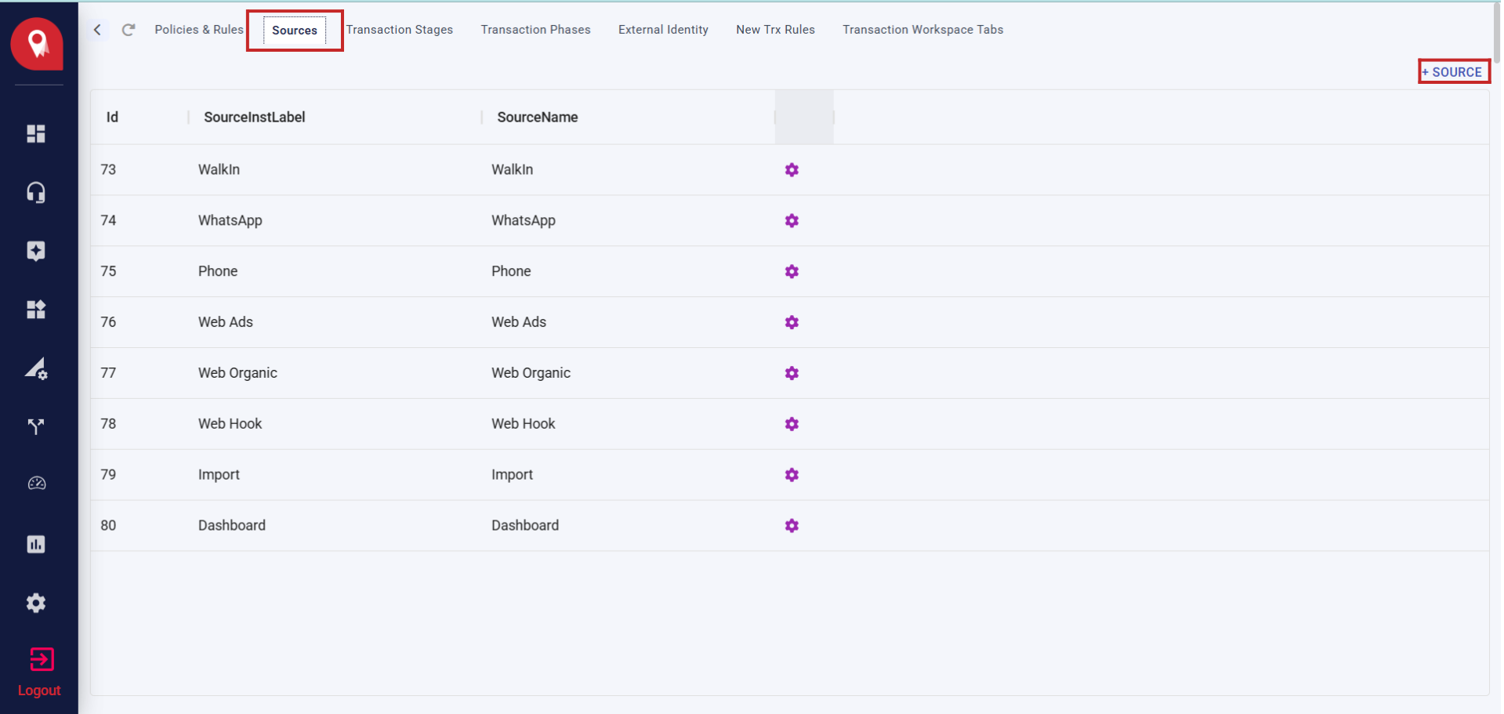Select the Sources tab

295,31
